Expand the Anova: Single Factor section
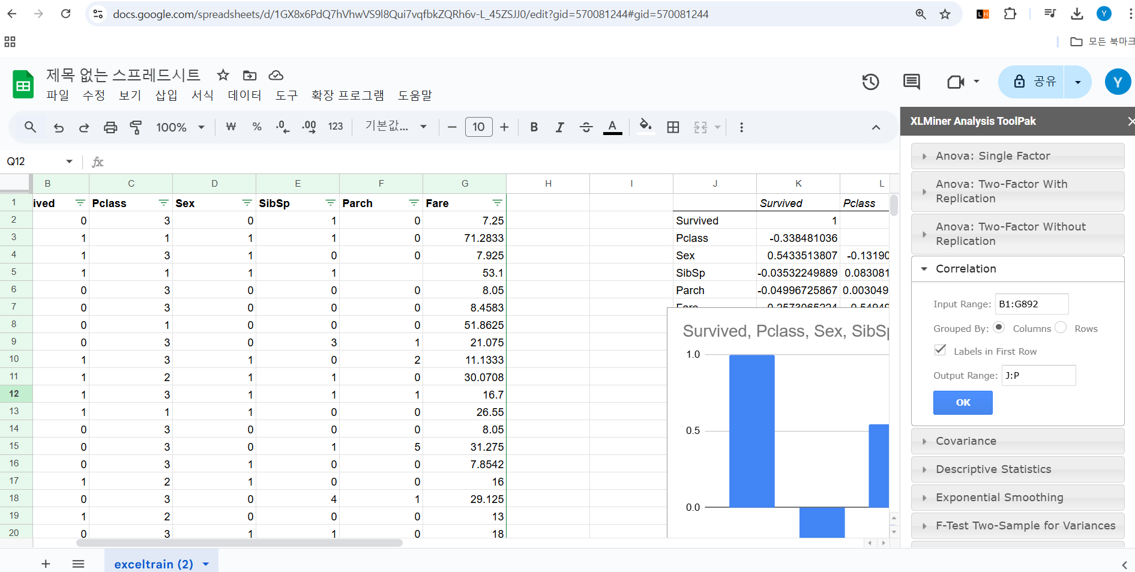1135x572 pixels. click(x=1017, y=156)
